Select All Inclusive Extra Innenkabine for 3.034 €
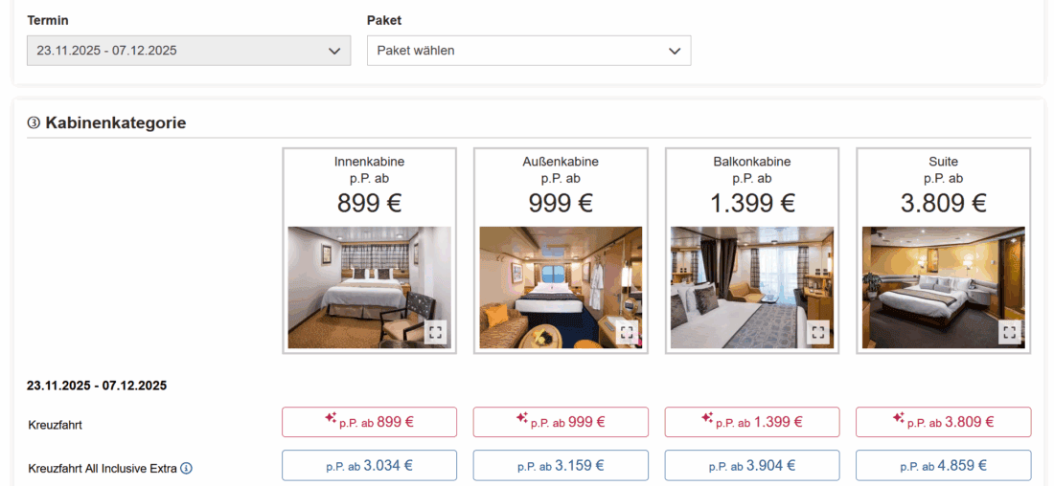The image size is (1054, 486). click(x=369, y=466)
